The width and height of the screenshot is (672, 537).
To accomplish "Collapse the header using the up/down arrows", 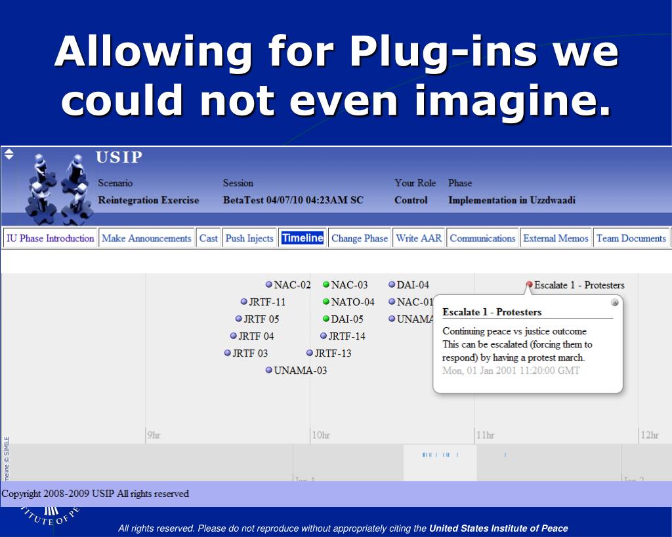I will coord(9,154).
